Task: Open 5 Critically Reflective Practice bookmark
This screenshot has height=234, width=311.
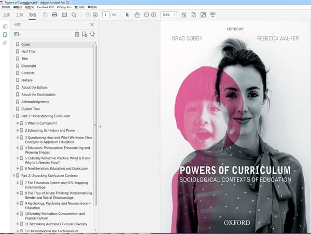Action: coord(58,160)
